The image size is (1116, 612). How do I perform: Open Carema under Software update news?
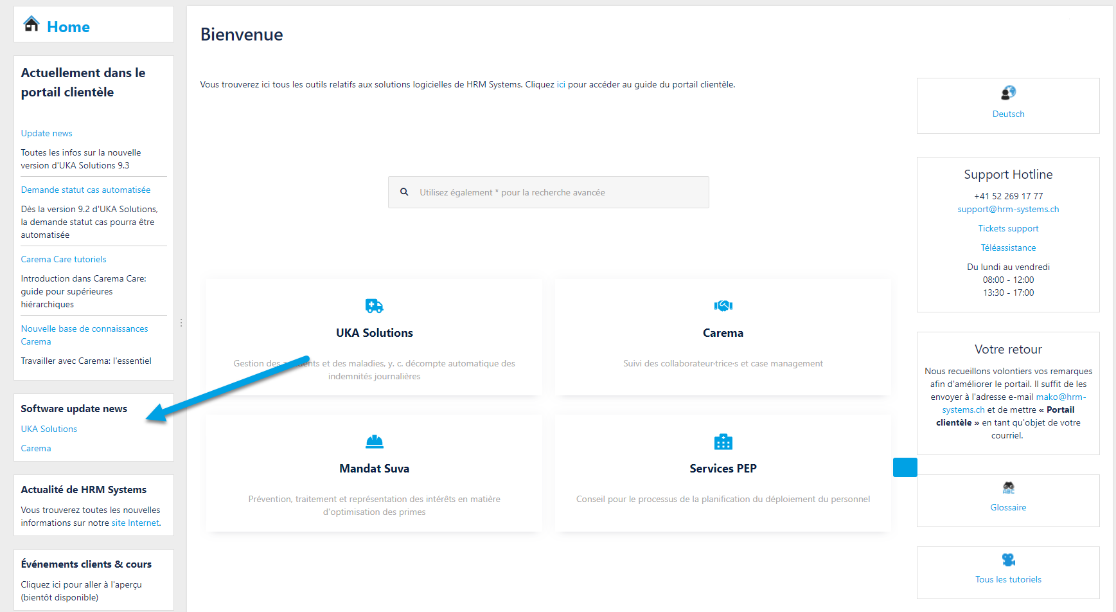click(x=36, y=448)
